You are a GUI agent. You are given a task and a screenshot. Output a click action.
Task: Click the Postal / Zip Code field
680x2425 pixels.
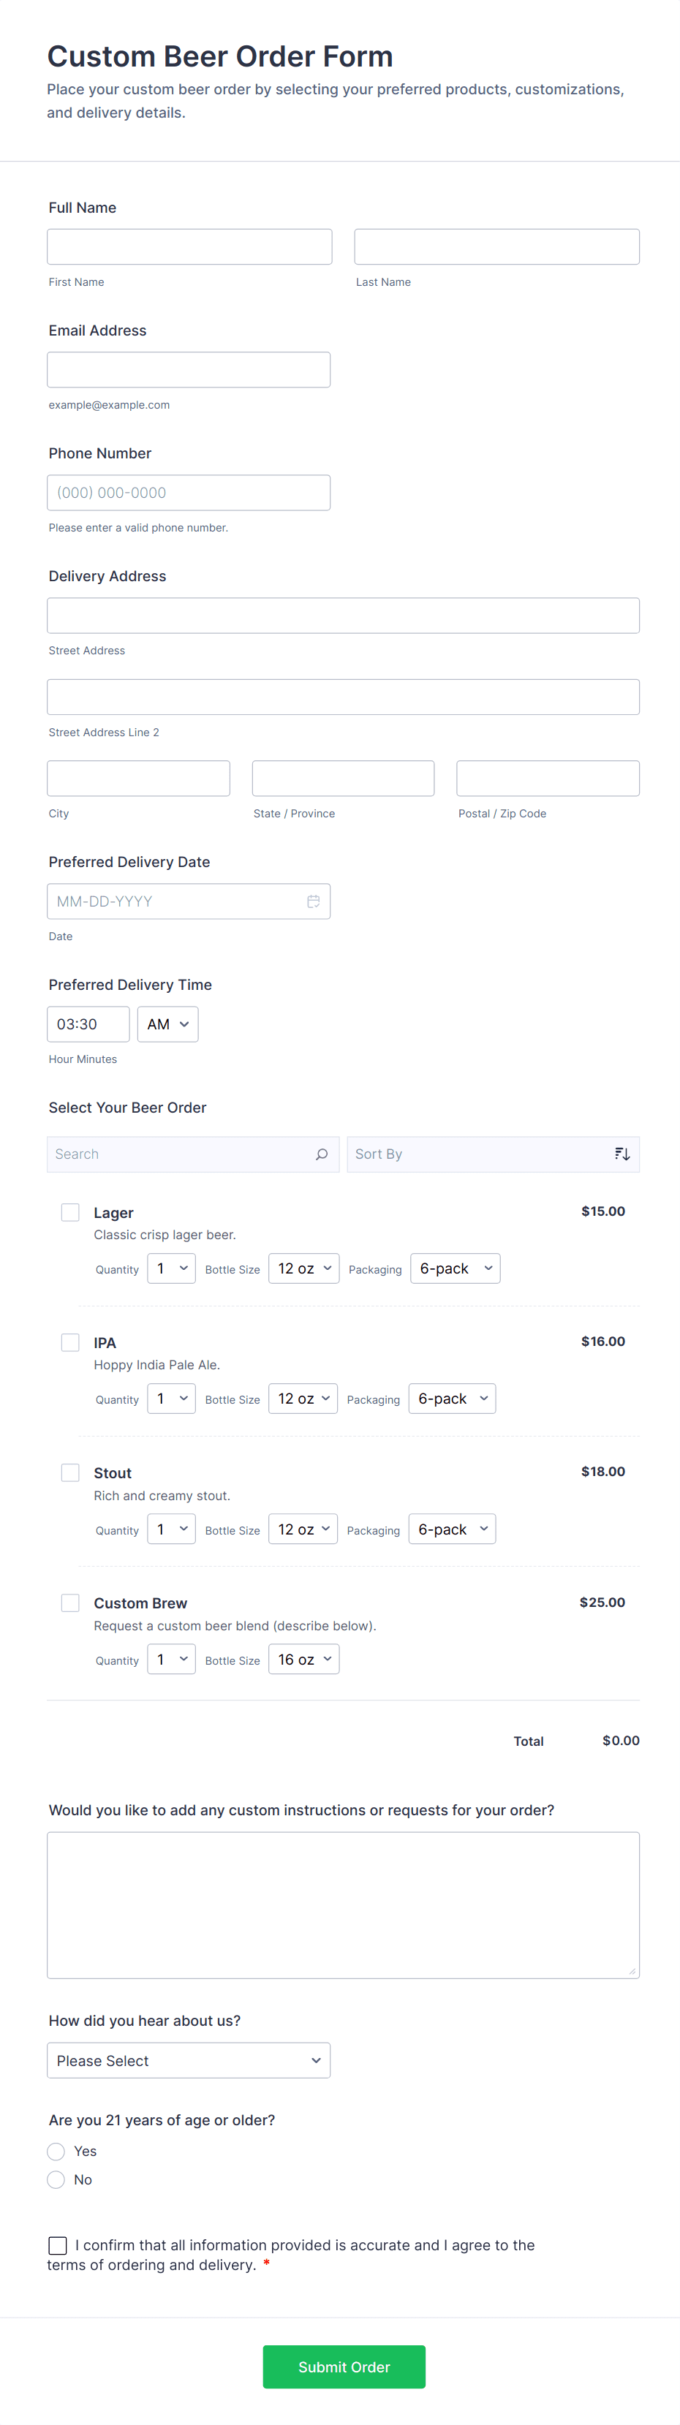tap(547, 779)
